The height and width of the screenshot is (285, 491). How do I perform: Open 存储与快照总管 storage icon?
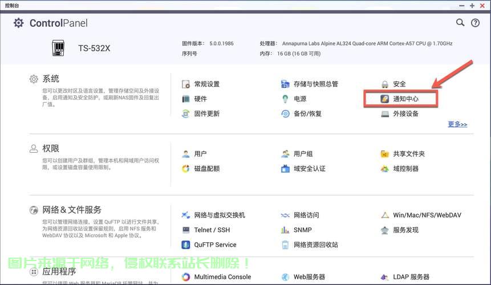tap(285, 84)
